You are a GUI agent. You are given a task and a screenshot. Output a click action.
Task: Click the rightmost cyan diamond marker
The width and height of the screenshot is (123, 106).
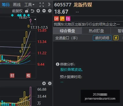[x=29, y=15]
